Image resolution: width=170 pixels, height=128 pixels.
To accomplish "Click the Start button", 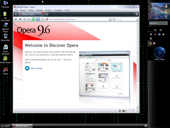I will [5, 126].
